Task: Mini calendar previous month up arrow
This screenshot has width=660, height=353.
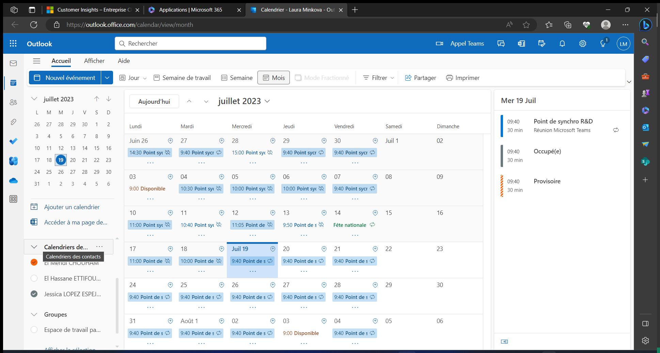Action: pos(97,99)
